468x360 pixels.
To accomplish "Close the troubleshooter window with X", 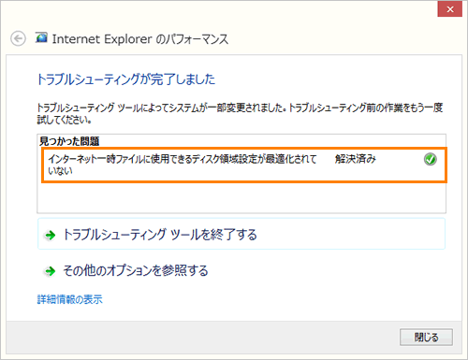I will (450, 9).
